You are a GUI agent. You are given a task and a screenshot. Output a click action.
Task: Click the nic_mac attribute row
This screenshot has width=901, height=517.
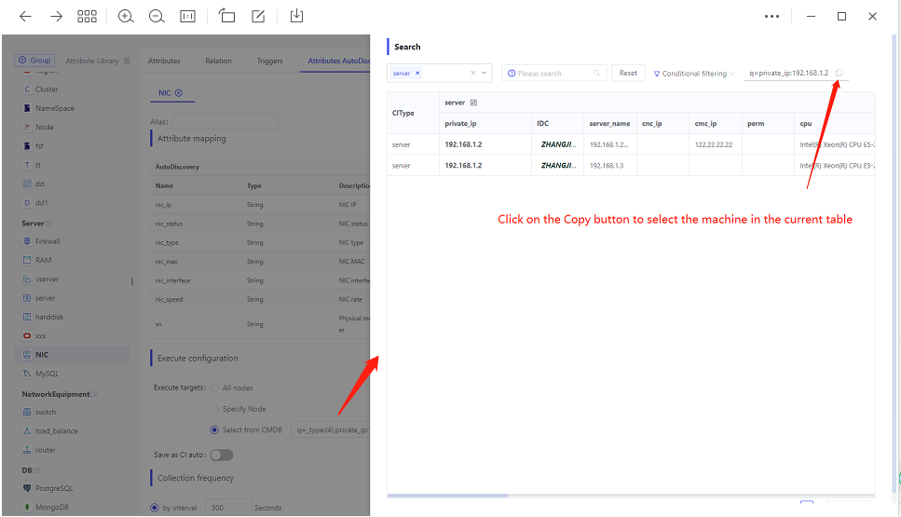[260, 262]
